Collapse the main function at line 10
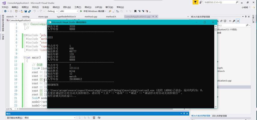The image size is (257, 120). point(25,57)
